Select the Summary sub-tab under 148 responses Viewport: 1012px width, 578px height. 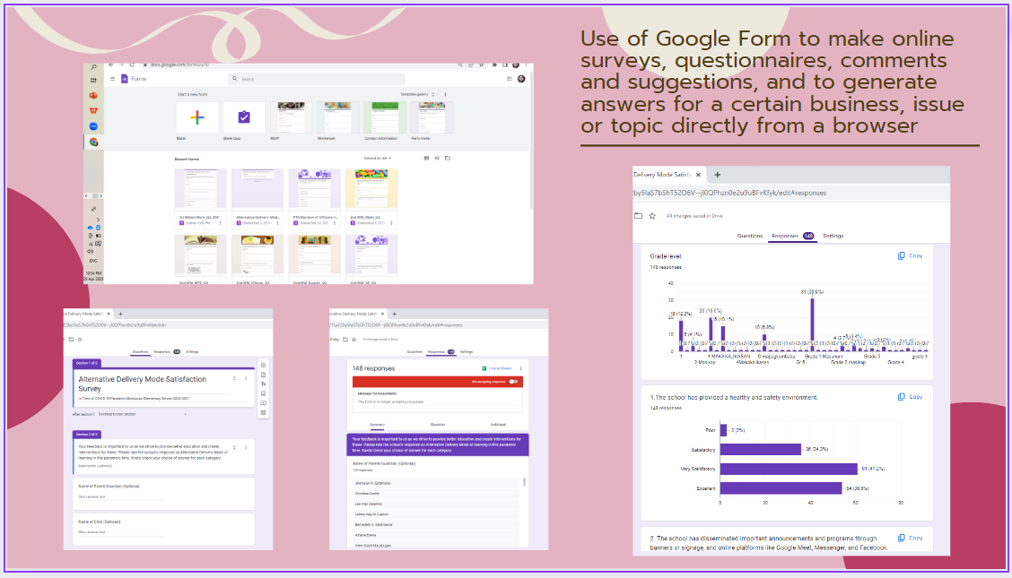click(378, 425)
